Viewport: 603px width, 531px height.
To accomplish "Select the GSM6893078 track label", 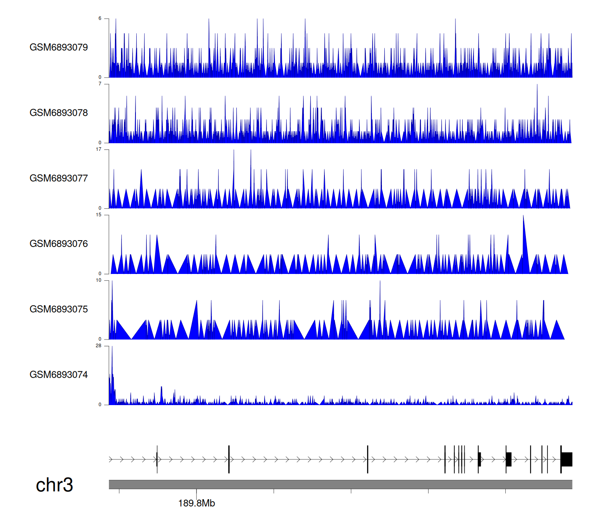I will [x=59, y=113].
